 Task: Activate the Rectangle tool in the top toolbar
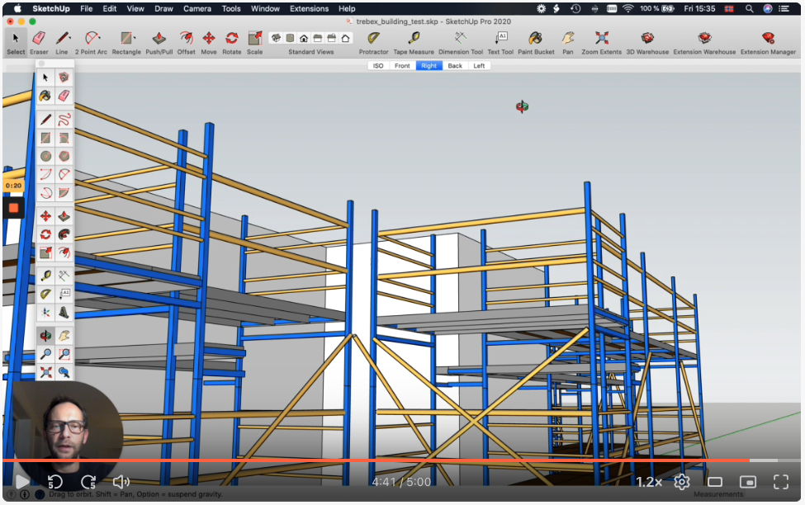[126, 42]
